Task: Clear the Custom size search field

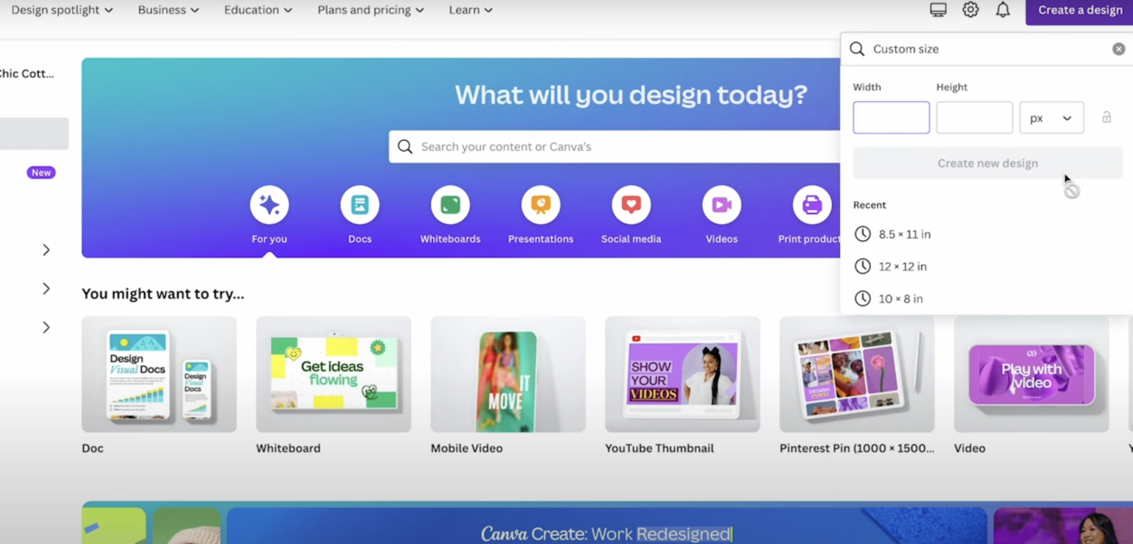Action: click(1119, 49)
